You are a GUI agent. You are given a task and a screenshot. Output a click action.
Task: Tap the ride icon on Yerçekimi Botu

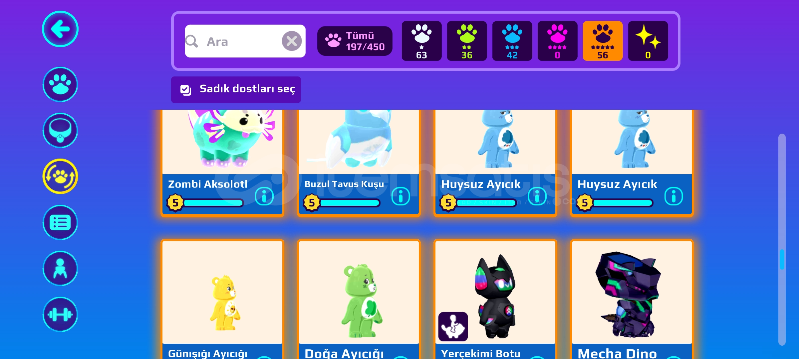tap(453, 326)
